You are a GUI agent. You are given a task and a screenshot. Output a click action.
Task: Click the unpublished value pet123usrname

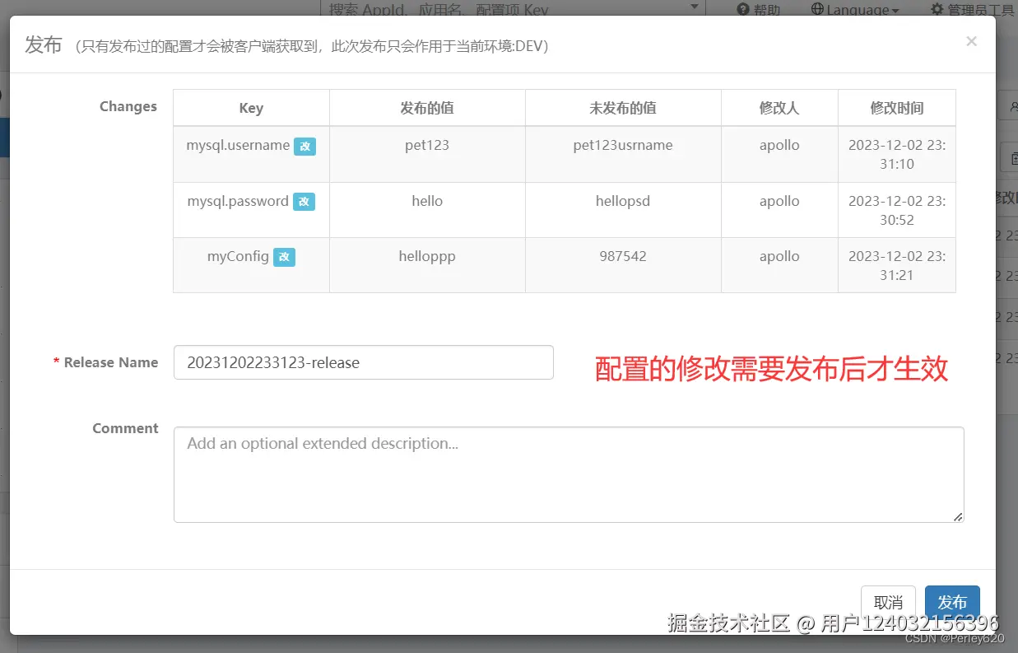tap(623, 145)
